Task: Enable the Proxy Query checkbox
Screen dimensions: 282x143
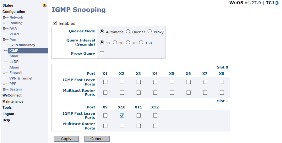Action: 102,53
